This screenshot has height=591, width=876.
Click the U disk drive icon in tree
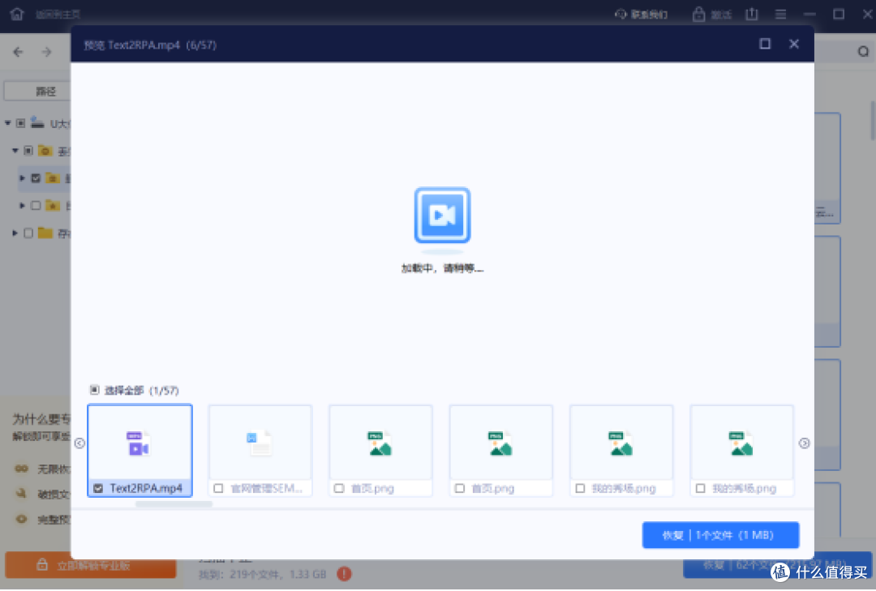pyautogui.click(x=37, y=122)
